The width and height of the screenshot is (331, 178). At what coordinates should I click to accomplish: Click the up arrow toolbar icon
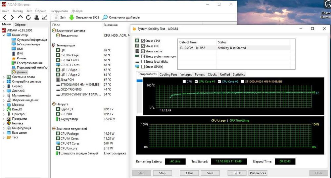tap(20, 17)
